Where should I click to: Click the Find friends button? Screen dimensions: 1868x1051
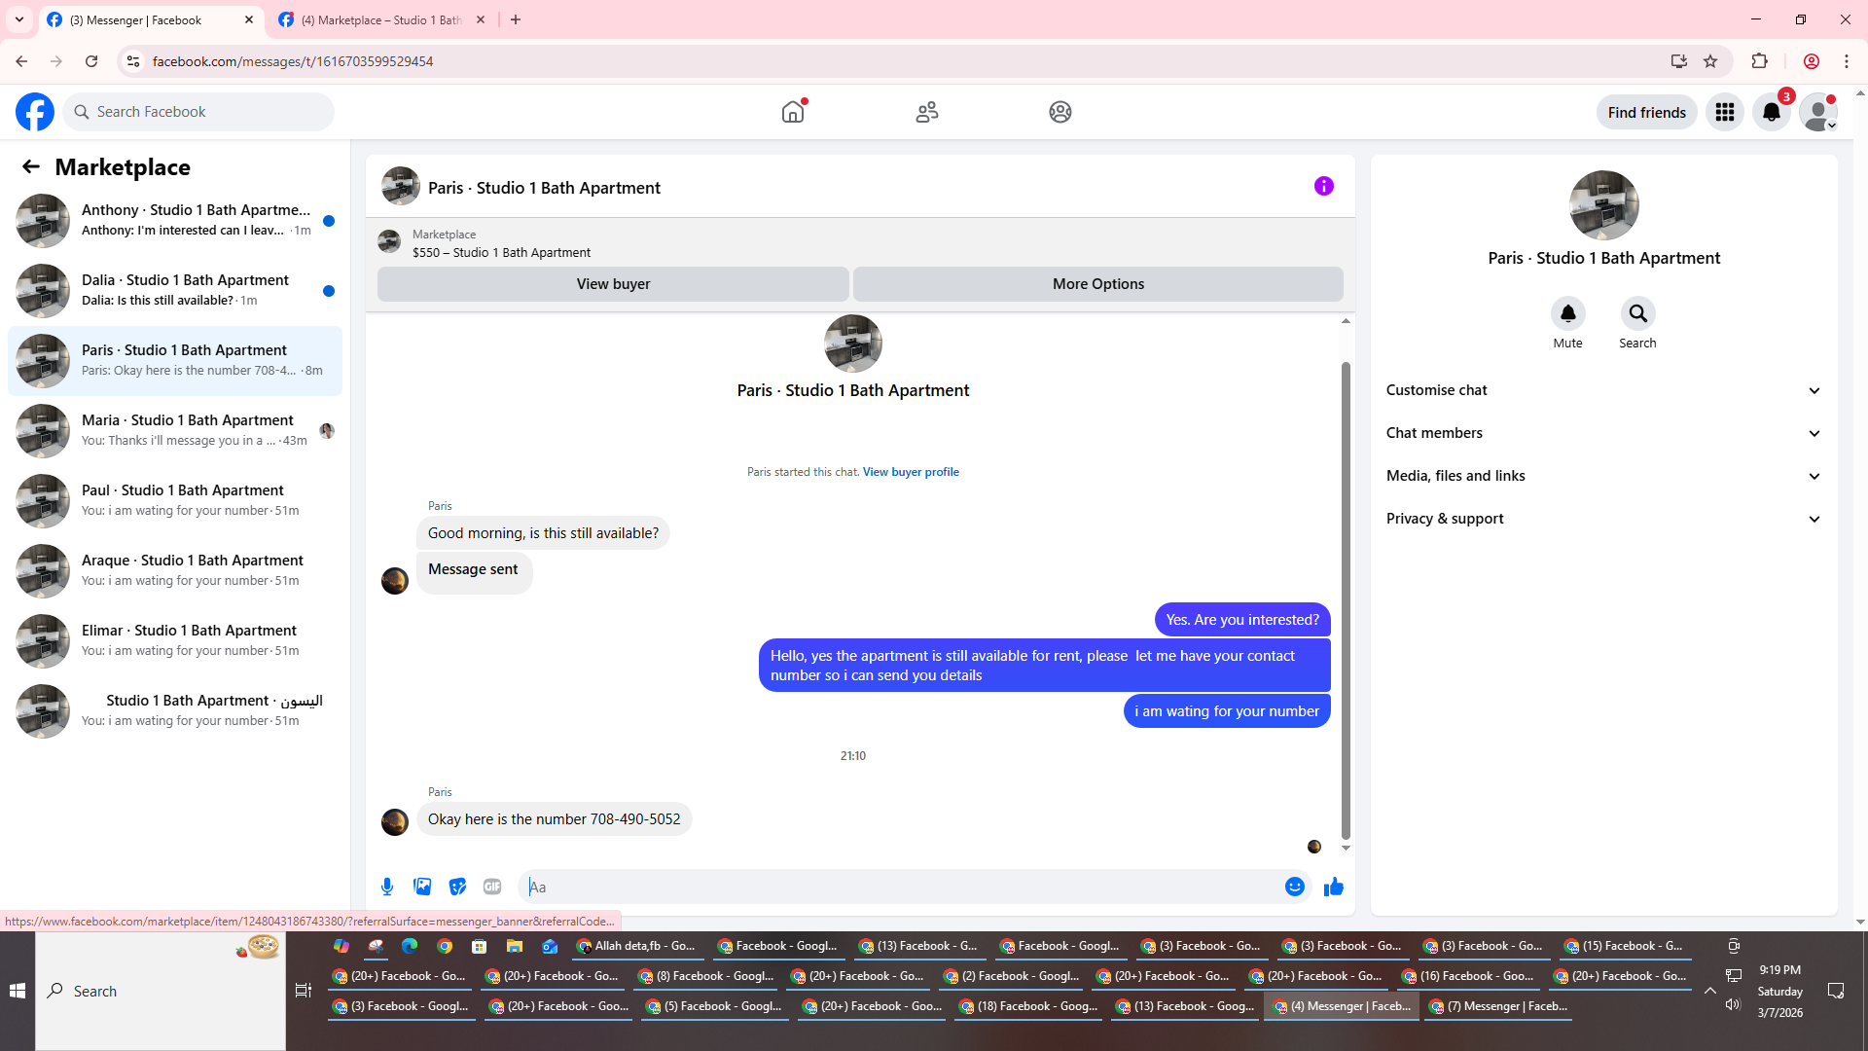tap(1647, 112)
